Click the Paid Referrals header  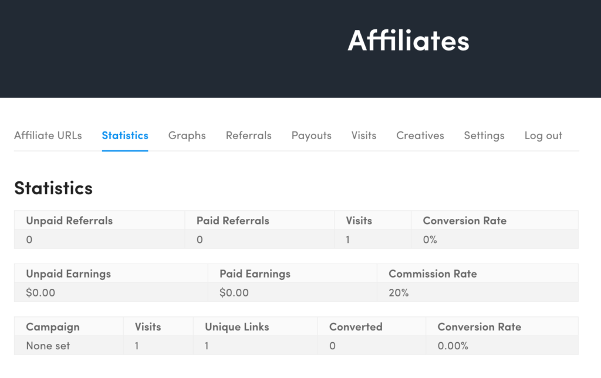(233, 220)
